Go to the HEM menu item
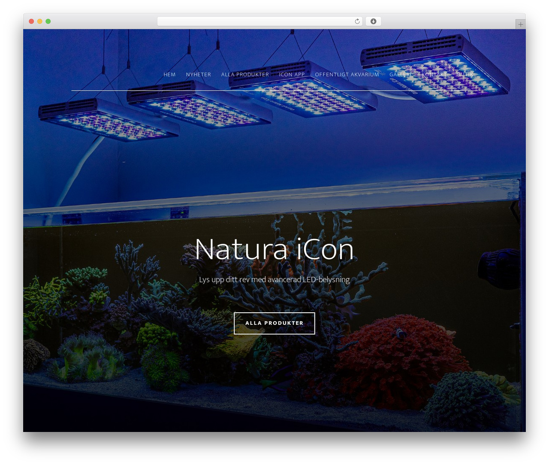This screenshot has width=549, height=465. (x=169, y=75)
